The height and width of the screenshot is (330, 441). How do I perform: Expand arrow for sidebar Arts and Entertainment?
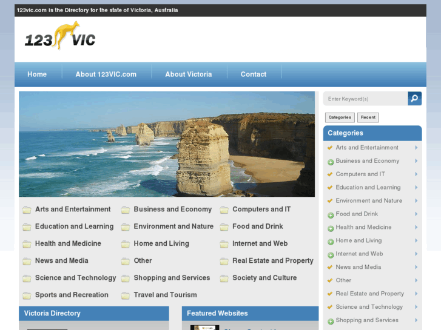pos(416,148)
